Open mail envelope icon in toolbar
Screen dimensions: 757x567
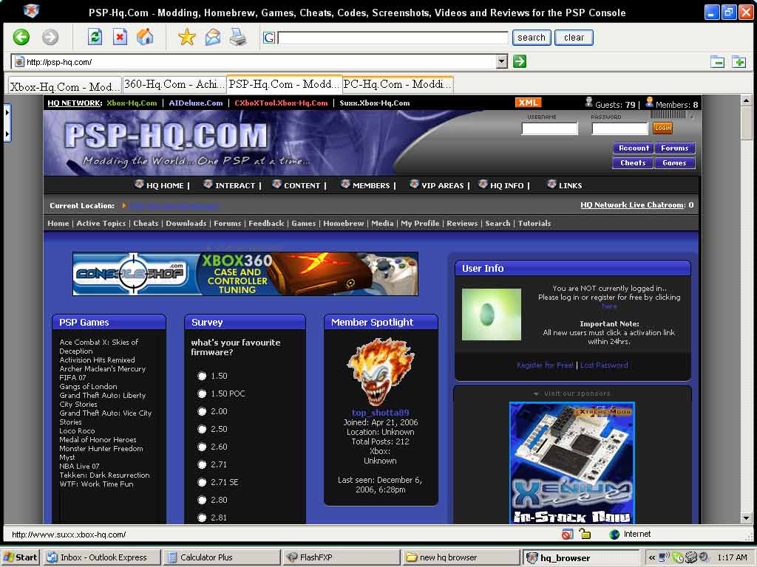click(212, 37)
